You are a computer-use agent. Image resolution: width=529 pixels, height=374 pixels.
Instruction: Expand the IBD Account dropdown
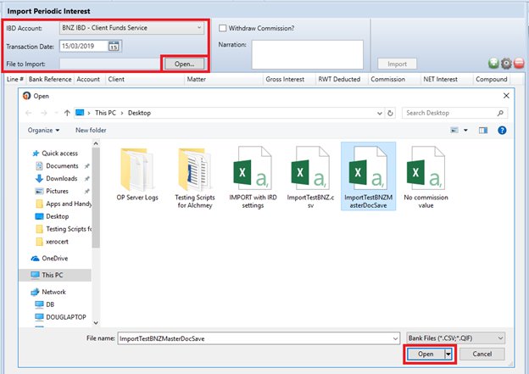point(199,28)
